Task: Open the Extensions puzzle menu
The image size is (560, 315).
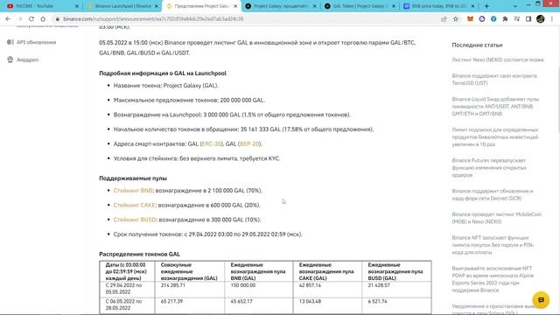Action: click(505, 19)
